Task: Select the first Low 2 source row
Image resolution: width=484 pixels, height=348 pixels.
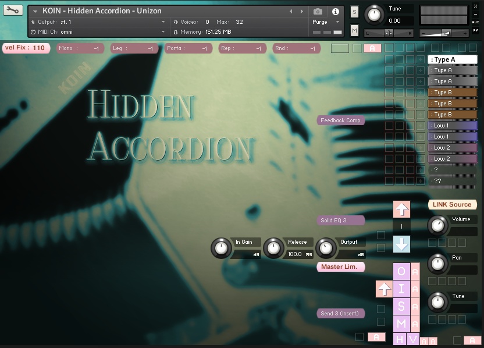Action: (x=452, y=148)
